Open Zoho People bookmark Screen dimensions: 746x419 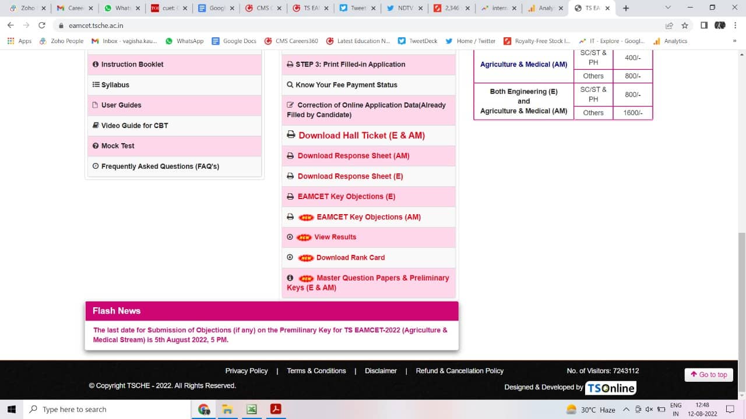[61, 41]
